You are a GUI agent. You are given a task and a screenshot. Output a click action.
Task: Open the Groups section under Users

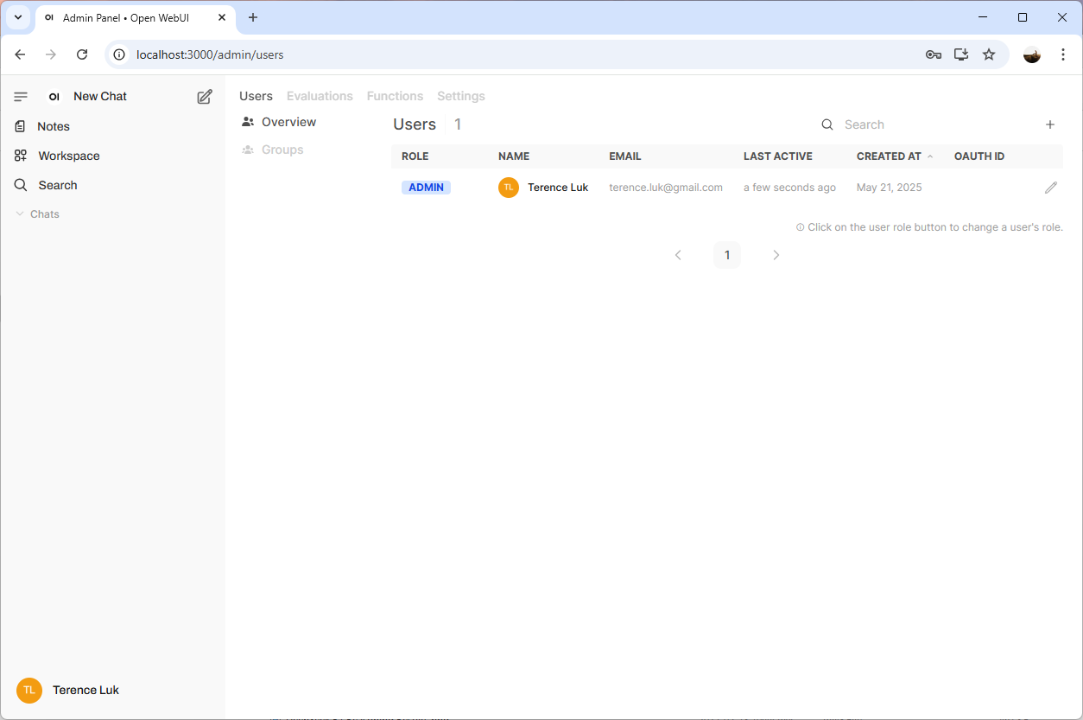pos(282,150)
